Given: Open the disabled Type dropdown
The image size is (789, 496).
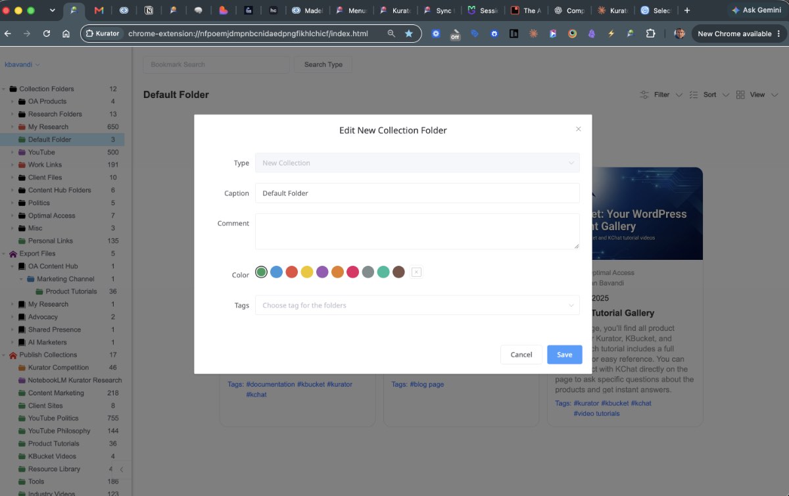Looking at the screenshot, I should coord(418,162).
